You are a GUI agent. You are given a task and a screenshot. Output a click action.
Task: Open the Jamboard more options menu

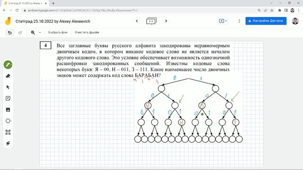point(239,21)
